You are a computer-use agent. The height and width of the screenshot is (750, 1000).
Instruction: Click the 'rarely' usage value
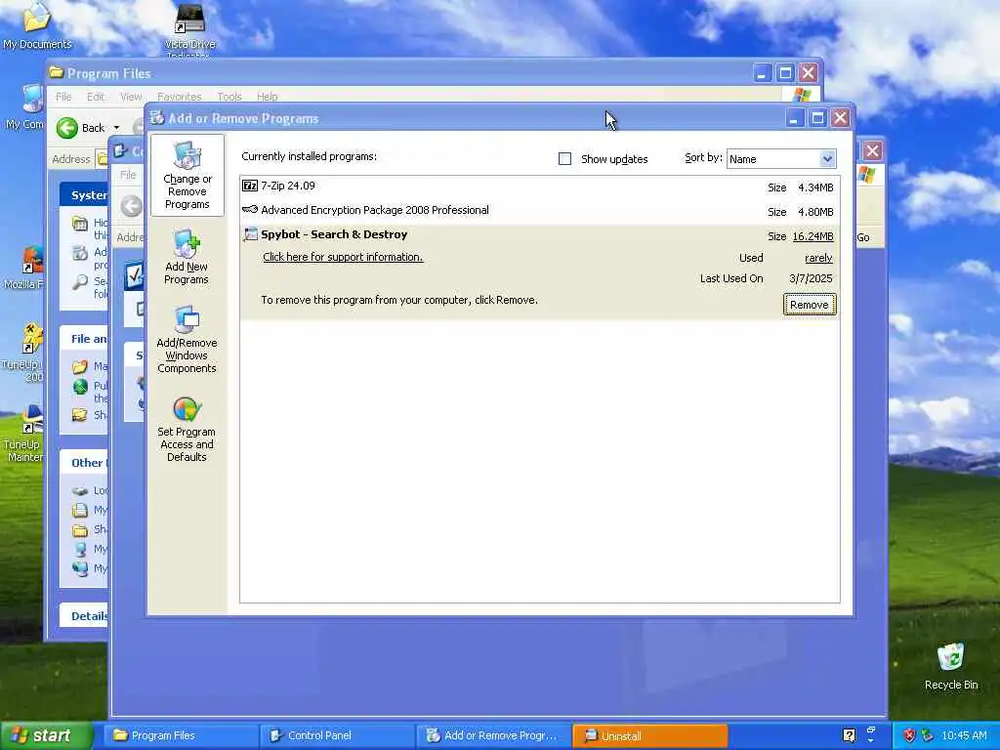click(818, 258)
